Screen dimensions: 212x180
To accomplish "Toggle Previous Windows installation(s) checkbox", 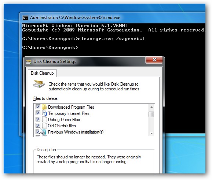I will pyautogui.click(x=37, y=131).
